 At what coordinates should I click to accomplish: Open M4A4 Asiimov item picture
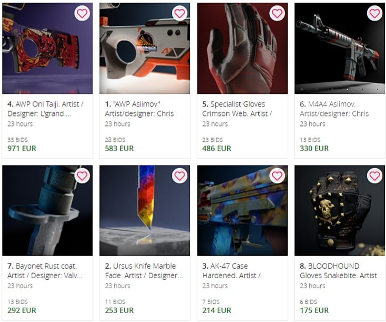click(x=340, y=48)
